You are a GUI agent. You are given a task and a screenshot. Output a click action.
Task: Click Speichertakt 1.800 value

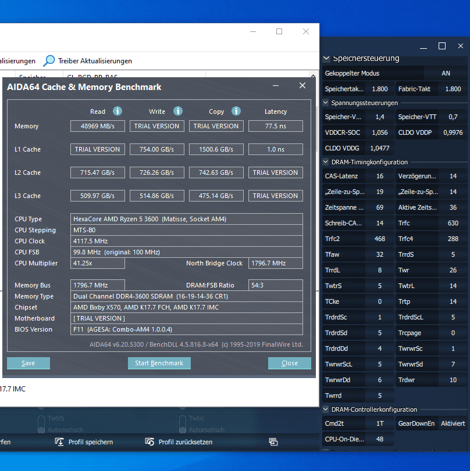[380, 89]
